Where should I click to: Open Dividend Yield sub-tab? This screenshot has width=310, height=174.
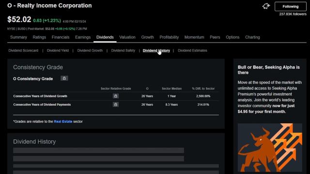[58, 50]
